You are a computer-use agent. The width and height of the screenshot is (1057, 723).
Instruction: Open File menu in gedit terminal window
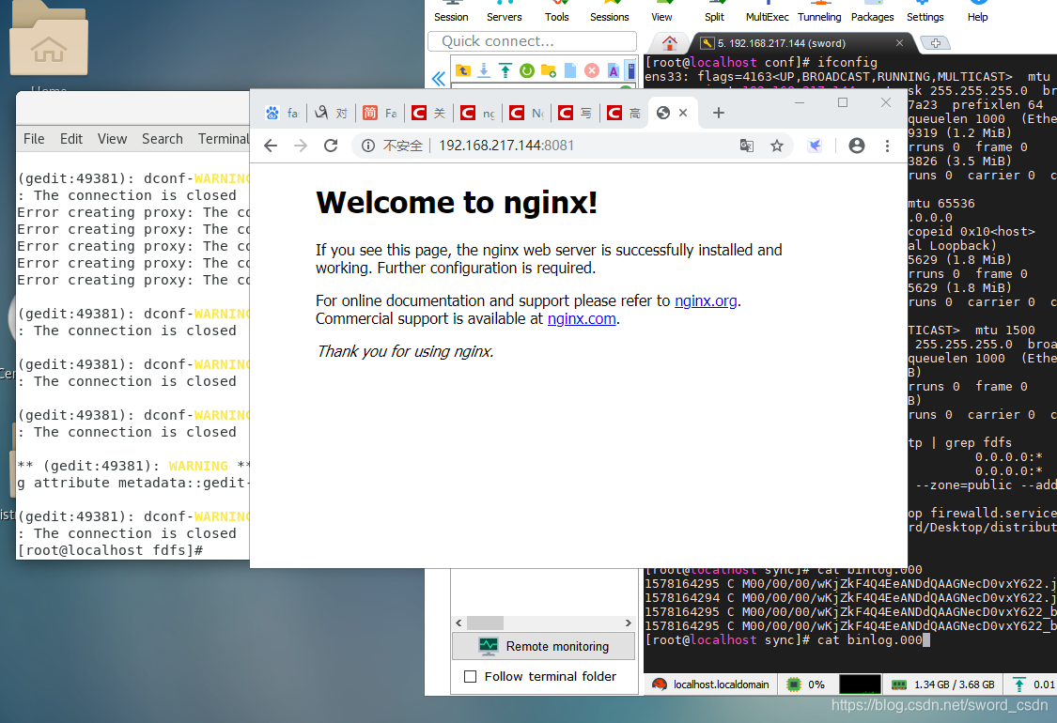34,139
